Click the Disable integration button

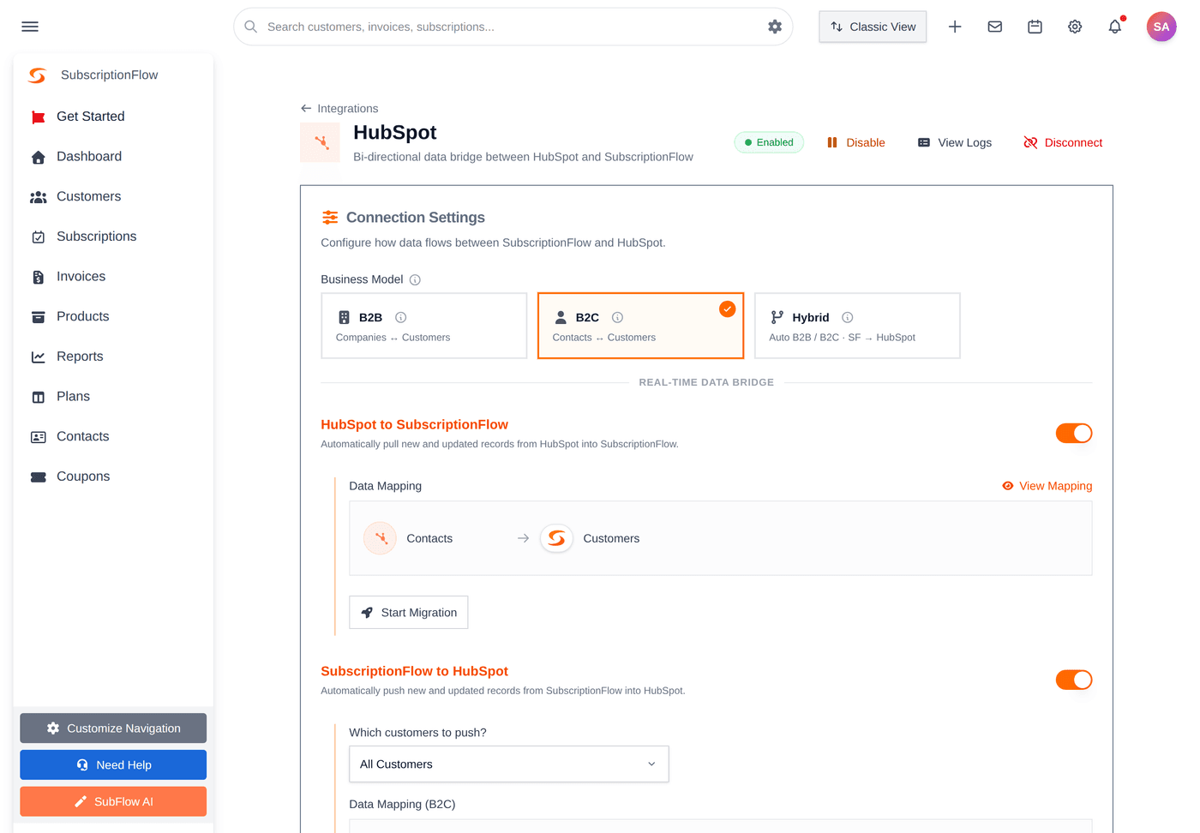click(x=855, y=142)
